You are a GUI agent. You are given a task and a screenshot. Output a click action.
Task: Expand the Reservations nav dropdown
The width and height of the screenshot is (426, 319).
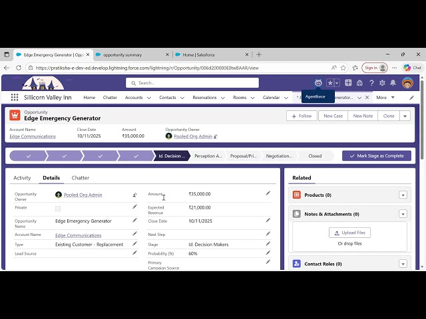point(223,98)
